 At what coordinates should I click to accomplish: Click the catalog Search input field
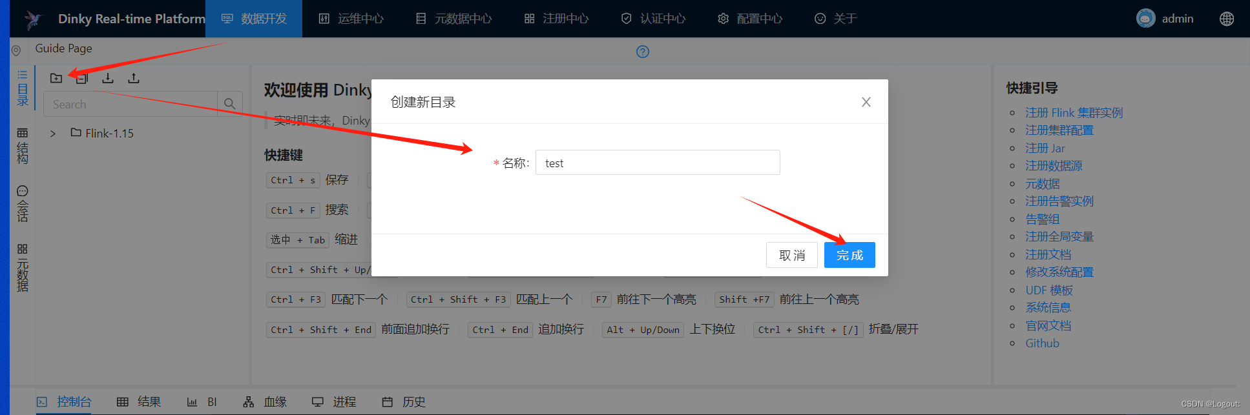click(x=130, y=104)
